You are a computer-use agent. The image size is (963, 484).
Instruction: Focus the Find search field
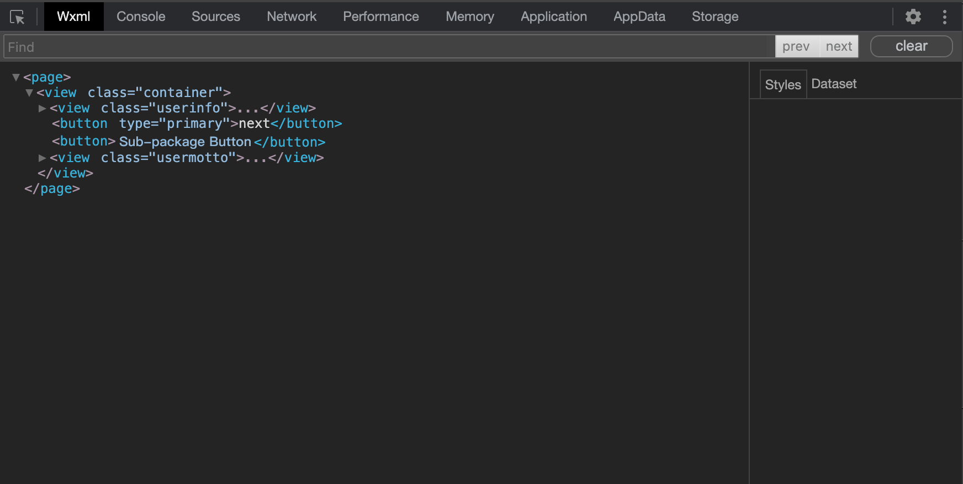click(387, 47)
